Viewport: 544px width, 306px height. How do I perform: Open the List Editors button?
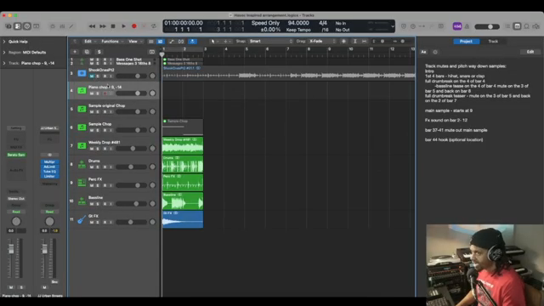[507, 26]
